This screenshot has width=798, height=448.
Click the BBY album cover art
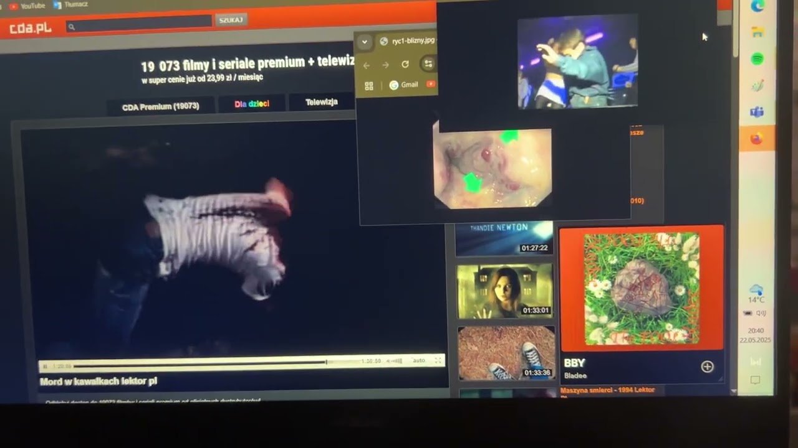click(x=642, y=289)
